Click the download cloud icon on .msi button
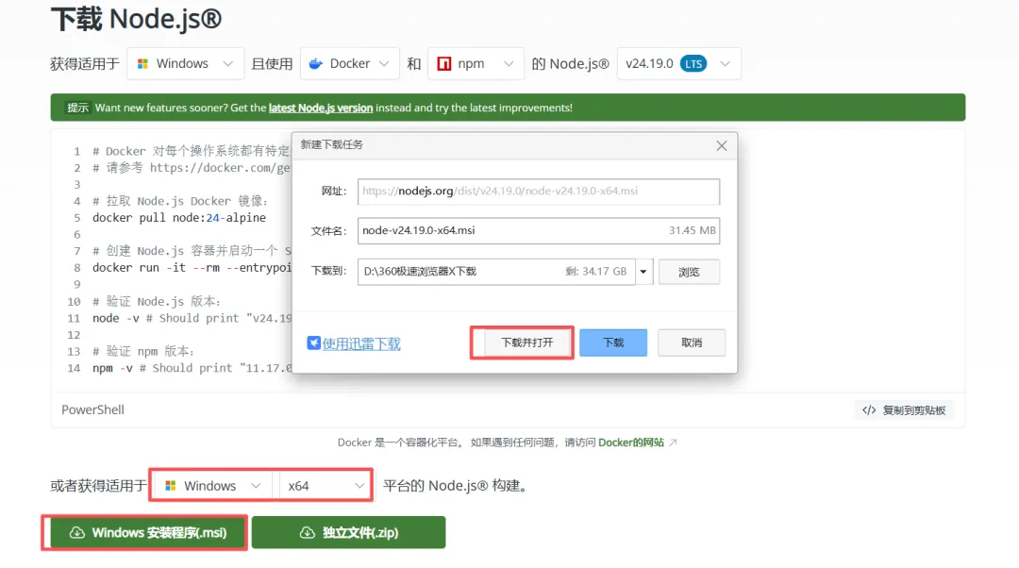The image size is (1019, 568). pyautogui.click(x=77, y=533)
